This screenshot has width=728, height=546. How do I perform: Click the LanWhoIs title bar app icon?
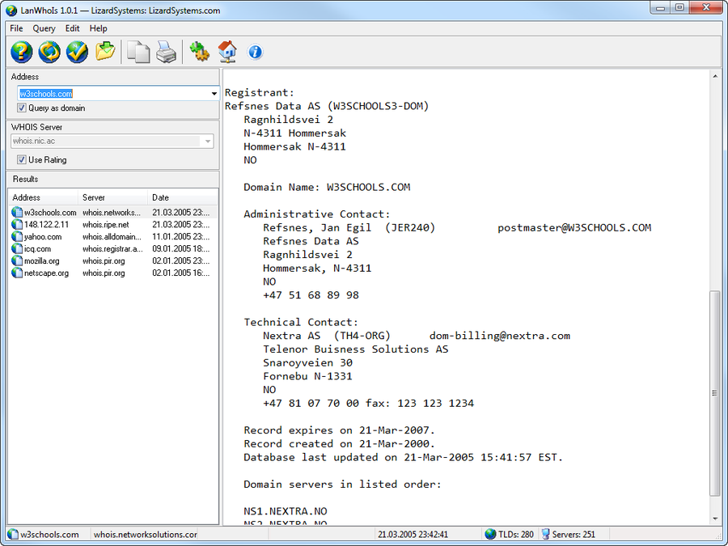11,11
